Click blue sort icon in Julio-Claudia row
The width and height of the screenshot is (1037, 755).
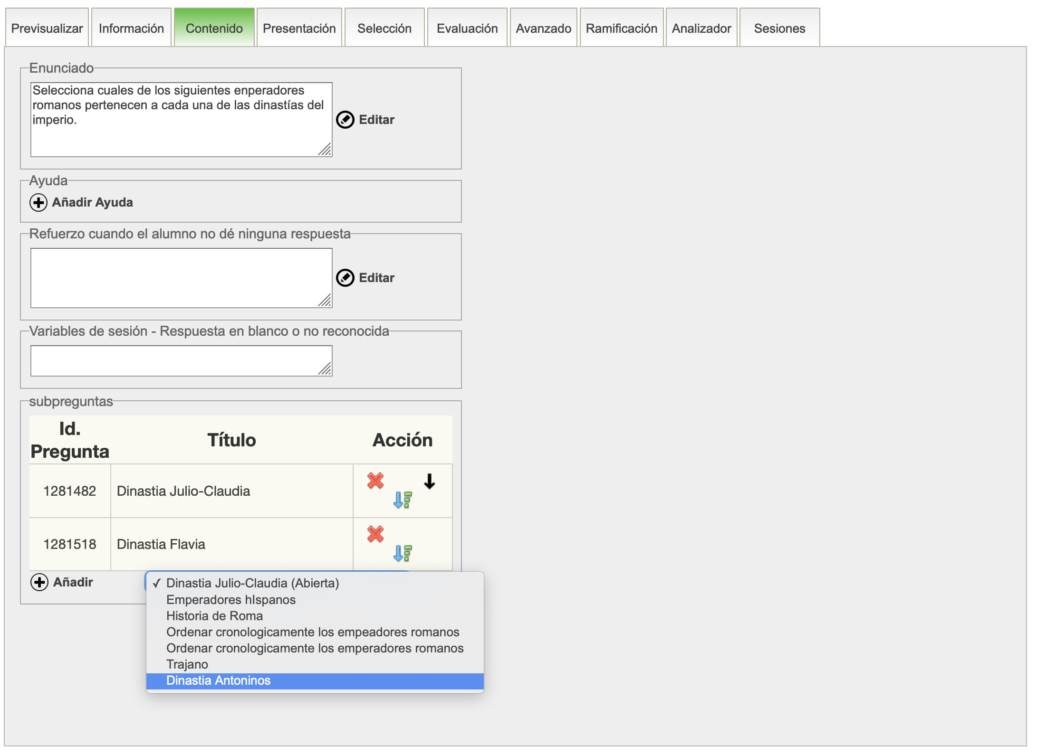point(403,500)
